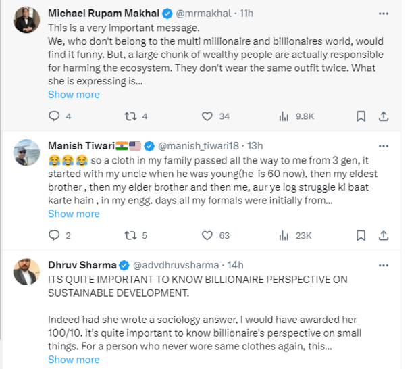Screen dimensions: 416x369
Task: Click Dhruv Sharma's profile avatar
Action: [26, 270]
